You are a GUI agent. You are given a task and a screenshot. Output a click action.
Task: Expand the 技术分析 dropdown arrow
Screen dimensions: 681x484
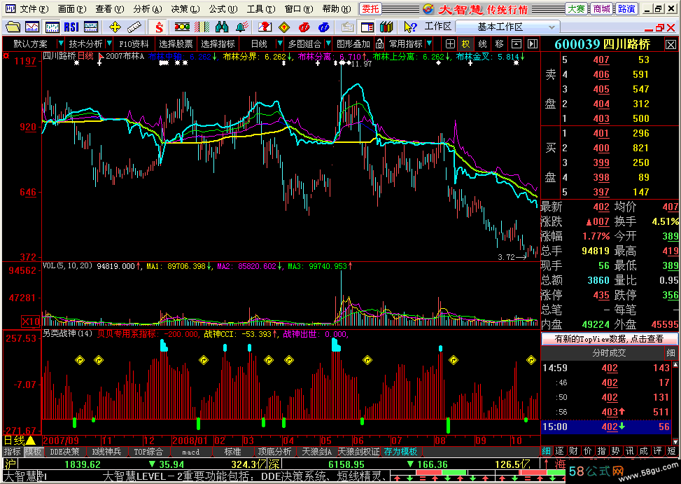[x=109, y=43]
